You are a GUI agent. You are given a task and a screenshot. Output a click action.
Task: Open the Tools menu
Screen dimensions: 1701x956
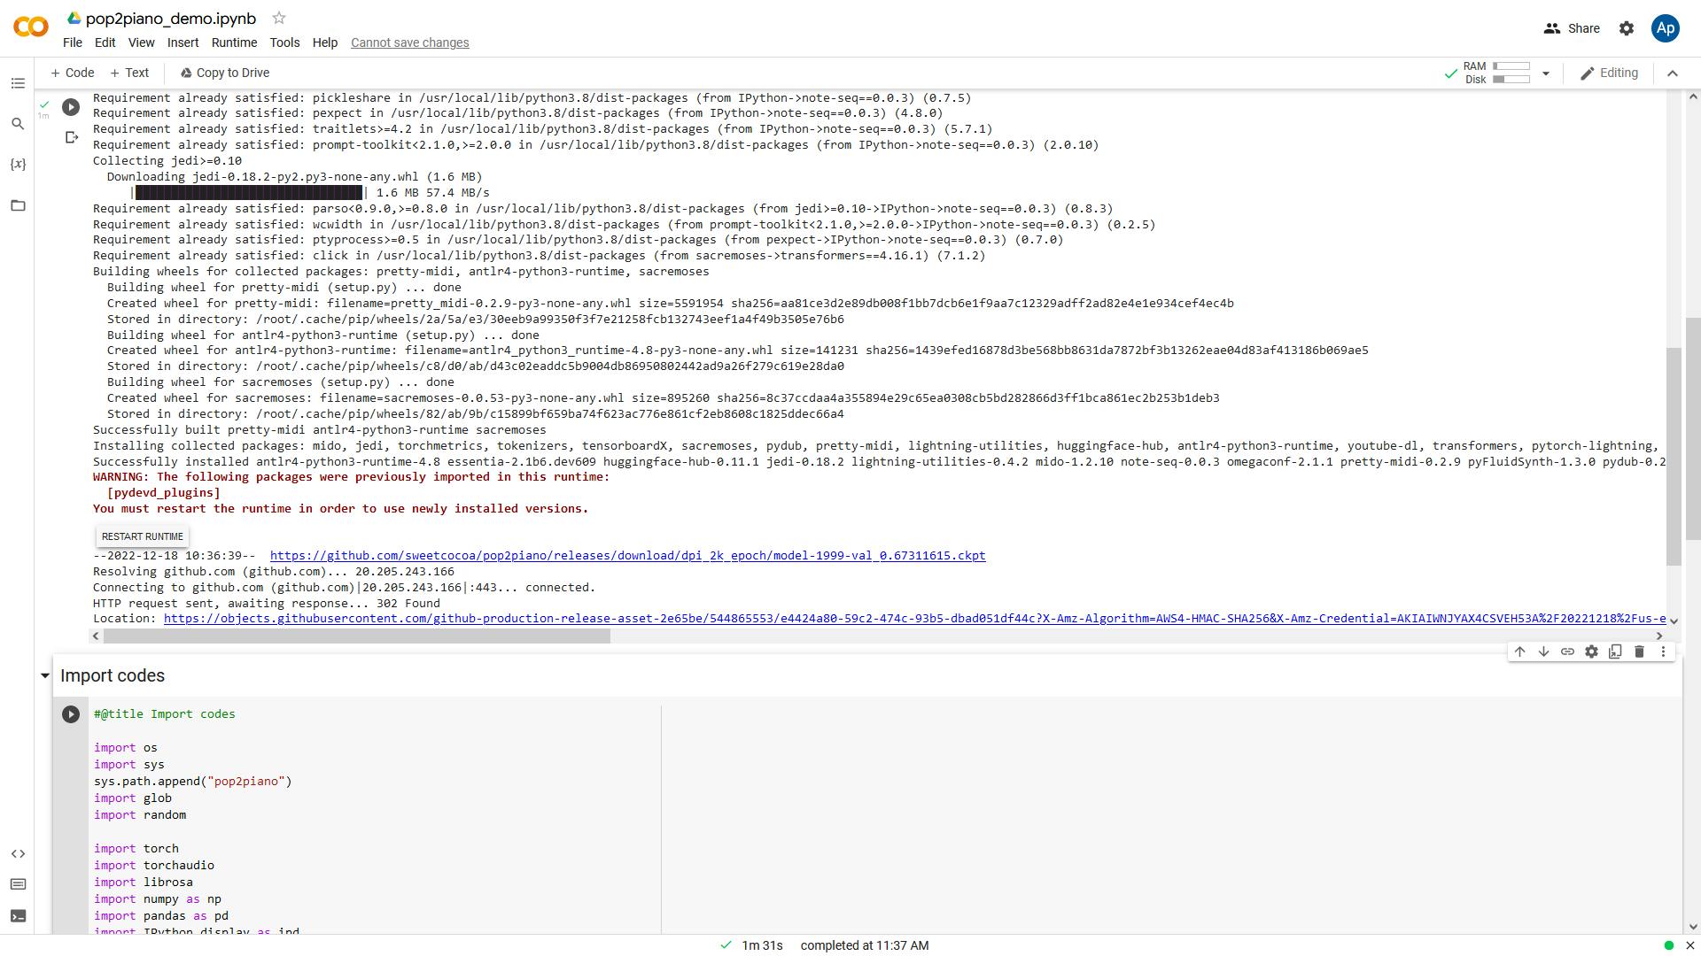(x=284, y=42)
